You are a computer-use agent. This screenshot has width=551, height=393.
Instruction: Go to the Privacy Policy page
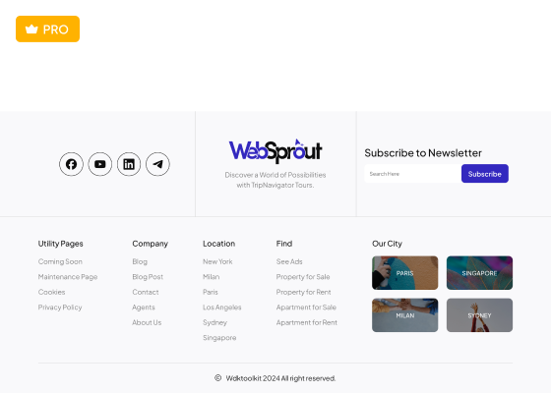coord(60,308)
